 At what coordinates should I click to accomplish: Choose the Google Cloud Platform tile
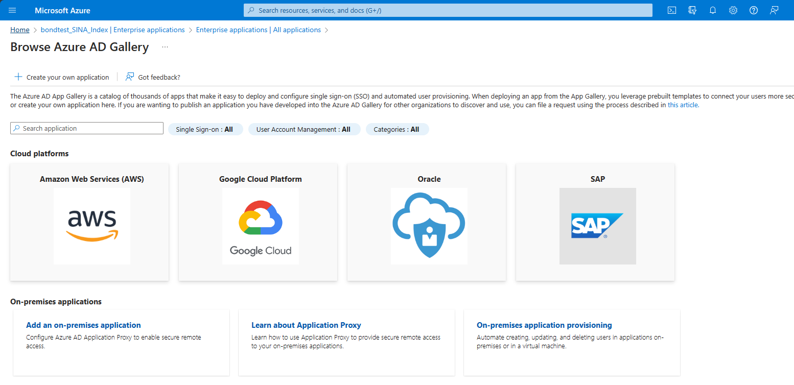tap(261, 223)
